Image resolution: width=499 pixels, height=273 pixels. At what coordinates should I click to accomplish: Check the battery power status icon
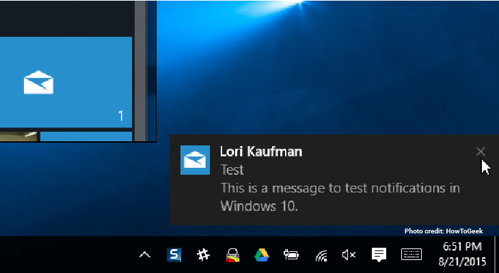[291, 255]
